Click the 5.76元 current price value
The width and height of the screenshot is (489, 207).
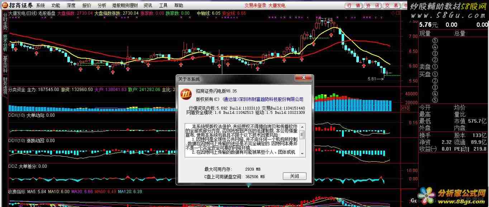(x=429, y=25)
